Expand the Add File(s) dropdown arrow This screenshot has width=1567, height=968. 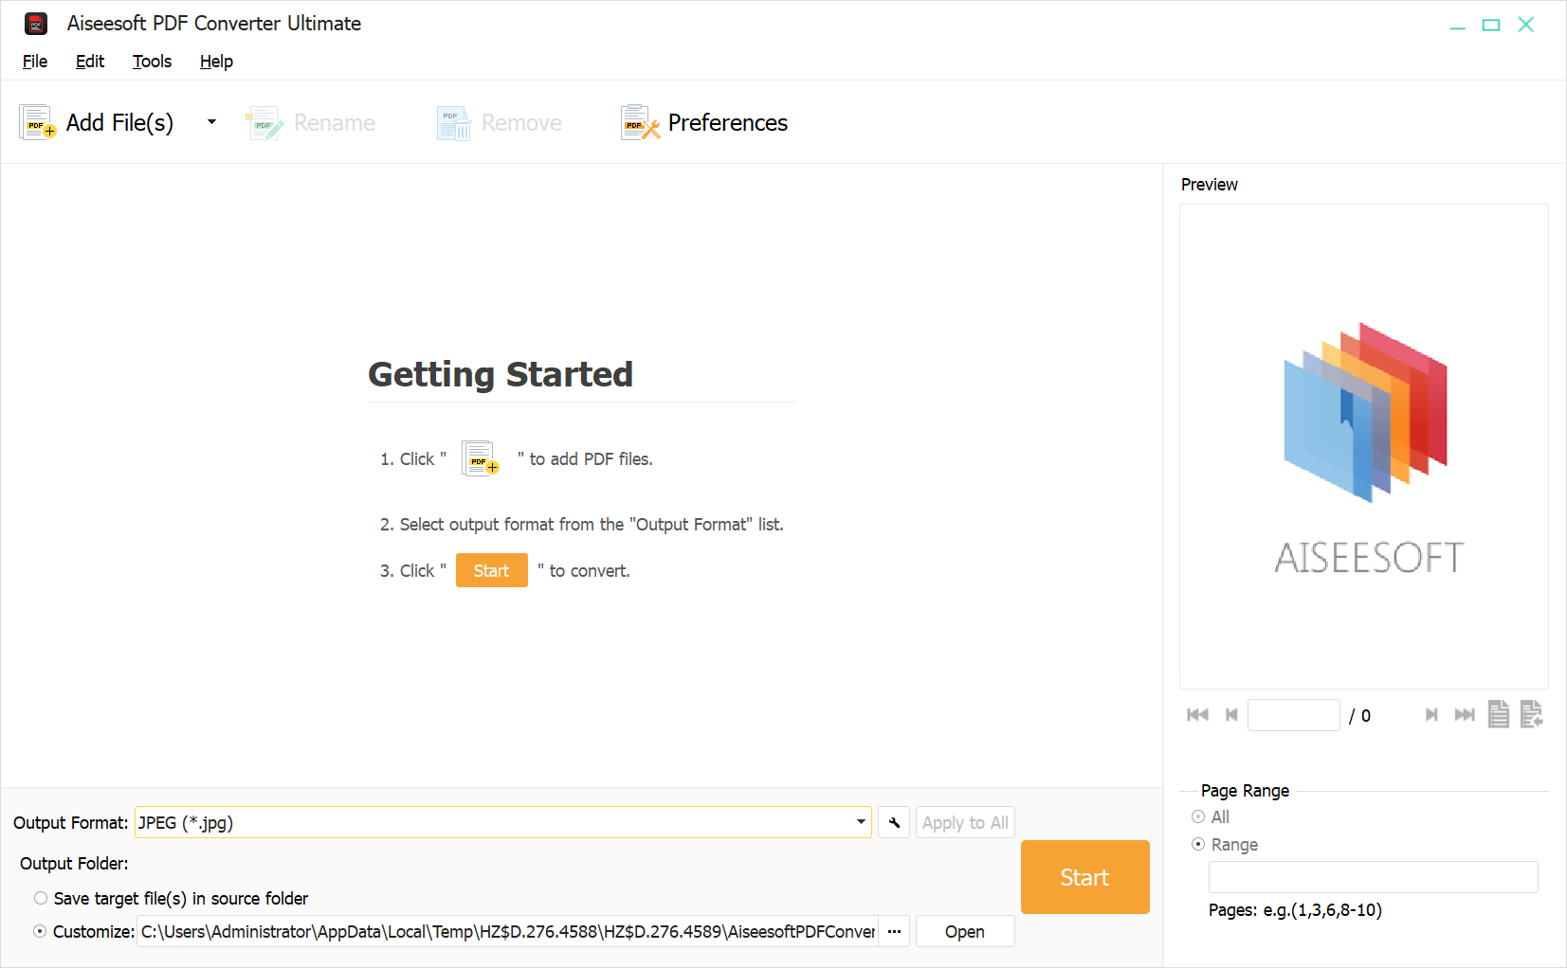(x=211, y=122)
